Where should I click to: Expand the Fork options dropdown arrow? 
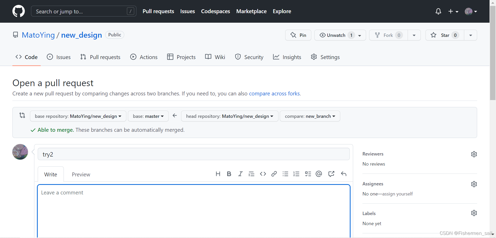pyautogui.click(x=414, y=35)
